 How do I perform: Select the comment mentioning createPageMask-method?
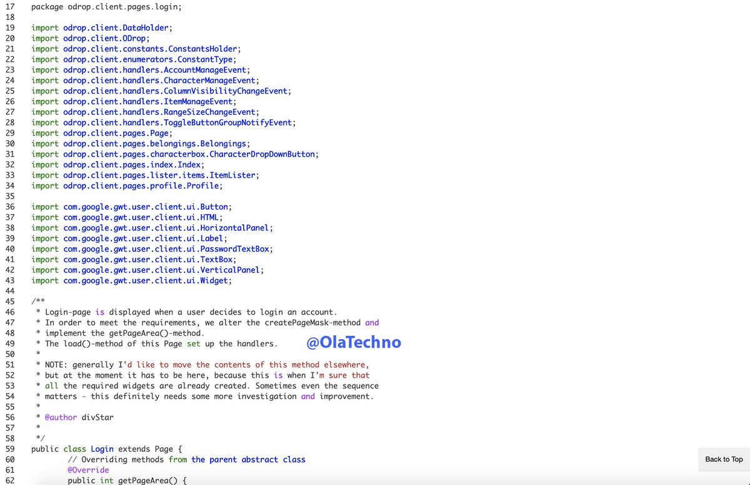coord(207,323)
